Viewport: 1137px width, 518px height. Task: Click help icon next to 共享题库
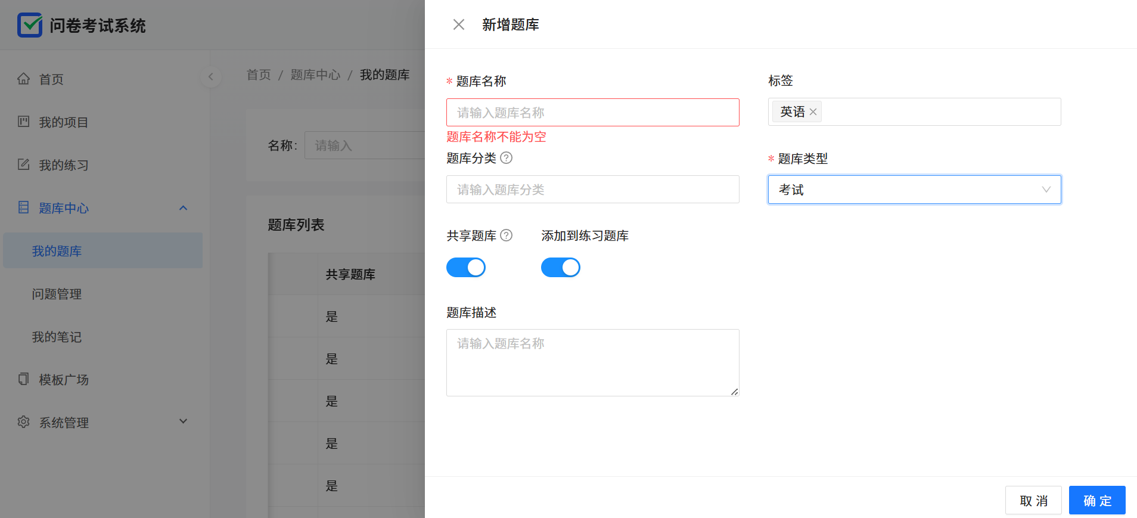coord(506,235)
